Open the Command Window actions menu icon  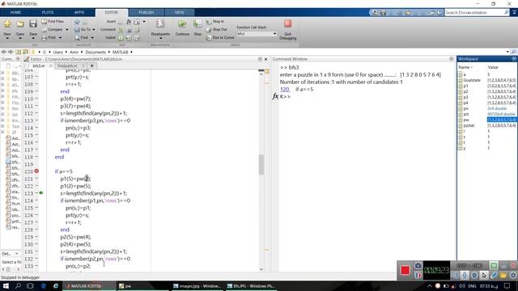(452, 59)
